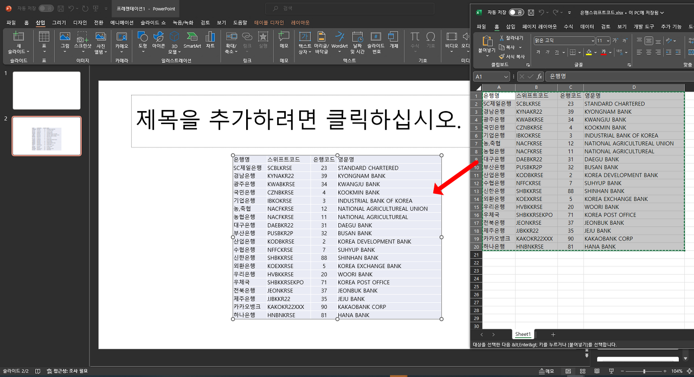Open the PowerPoint 파일 menu
The image size is (694, 377).
[x=11, y=23]
